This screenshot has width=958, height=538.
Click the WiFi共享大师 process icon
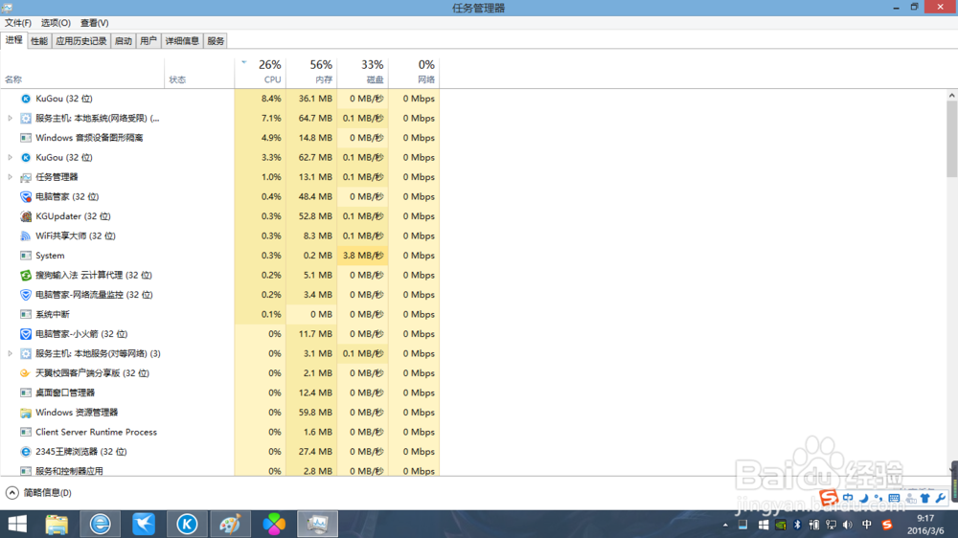pos(26,235)
